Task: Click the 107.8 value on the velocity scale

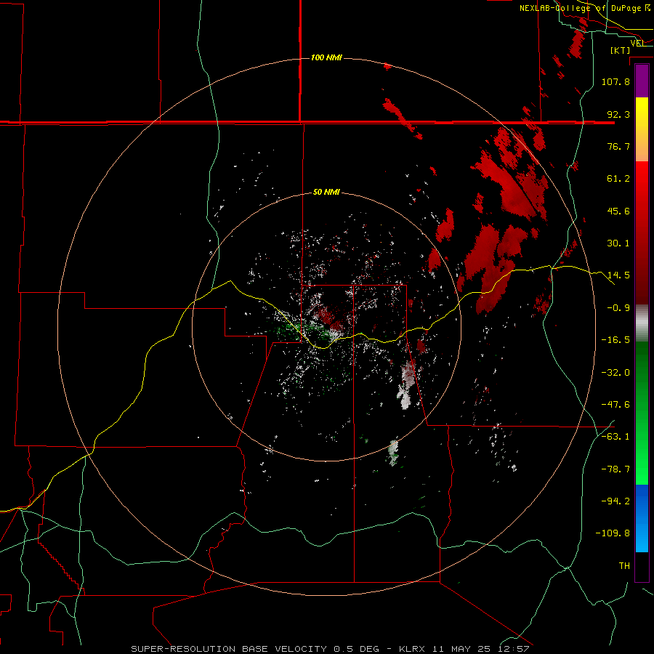Action: (x=615, y=81)
